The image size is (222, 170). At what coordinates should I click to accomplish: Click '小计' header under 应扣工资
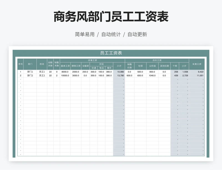(x=184, y=66)
